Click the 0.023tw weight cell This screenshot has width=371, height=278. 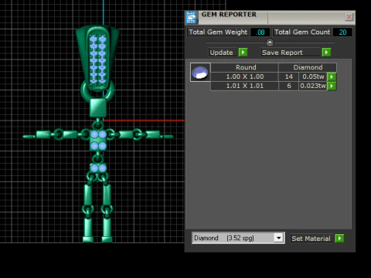(x=313, y=86)
